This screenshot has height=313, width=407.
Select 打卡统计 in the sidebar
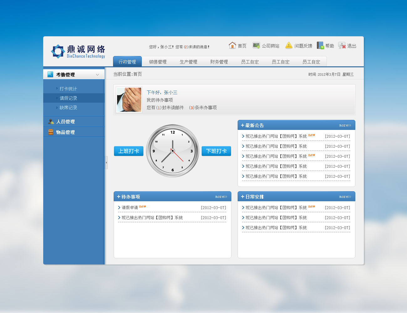click(68, 89)
